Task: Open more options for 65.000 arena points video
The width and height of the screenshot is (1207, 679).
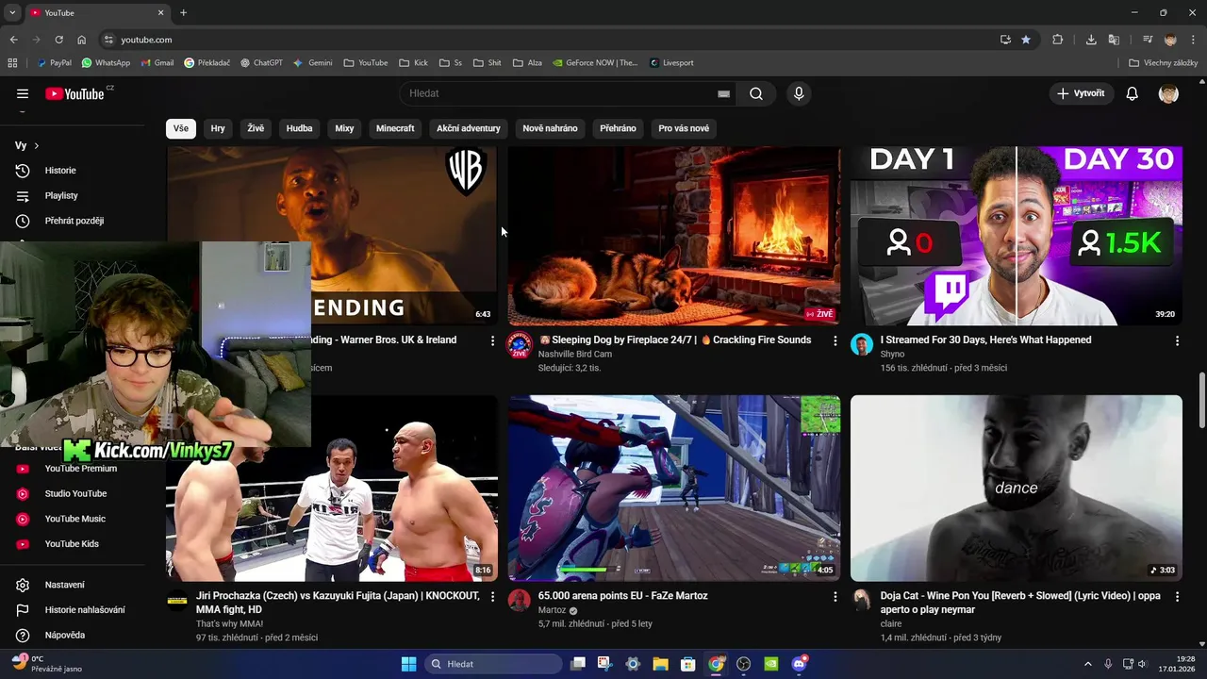Action: (835, 596)
